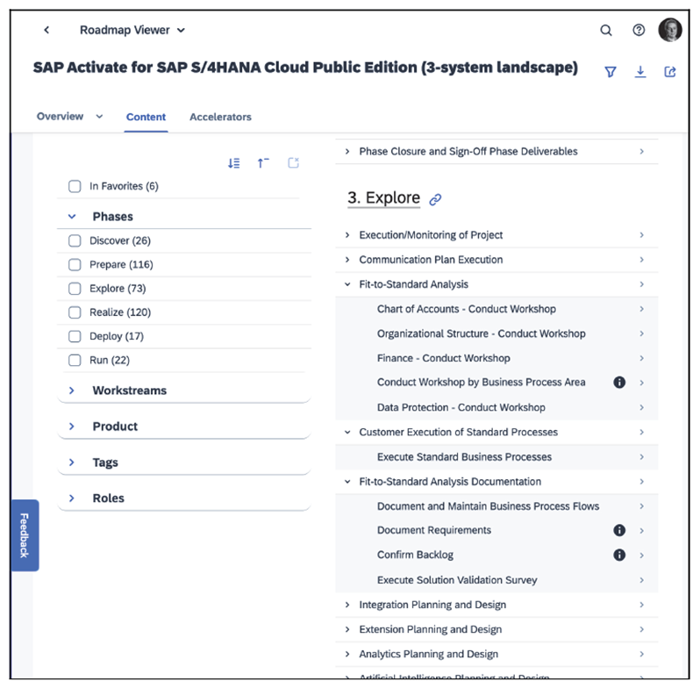The width and height of the screenshot is (700, 688).
Task: Open right arrow of Analytics Planning and Design row
Action: (641, 654)
